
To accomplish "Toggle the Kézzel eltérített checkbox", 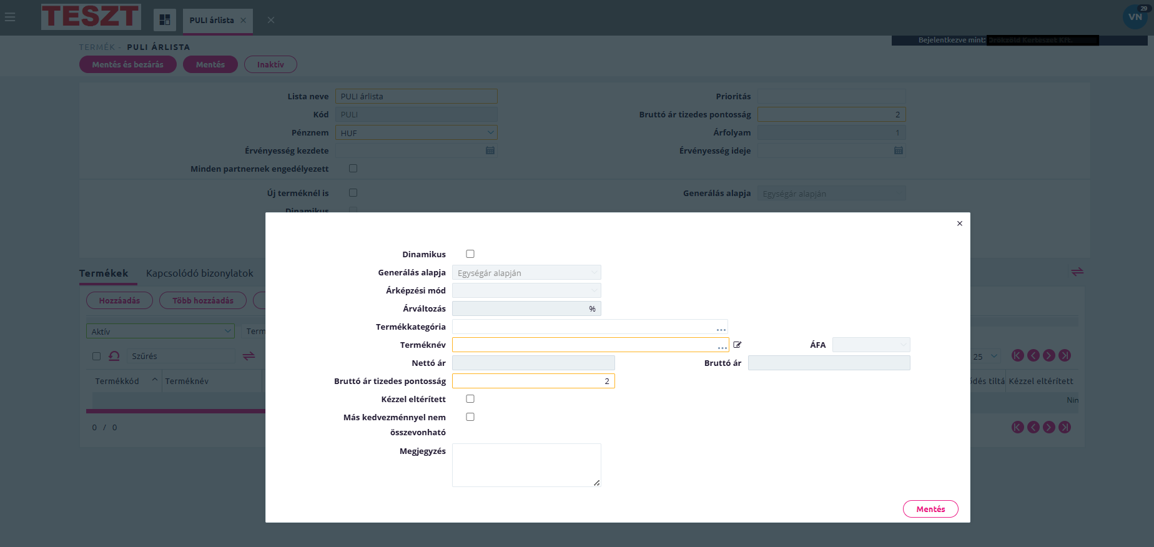I will [470, 399].
